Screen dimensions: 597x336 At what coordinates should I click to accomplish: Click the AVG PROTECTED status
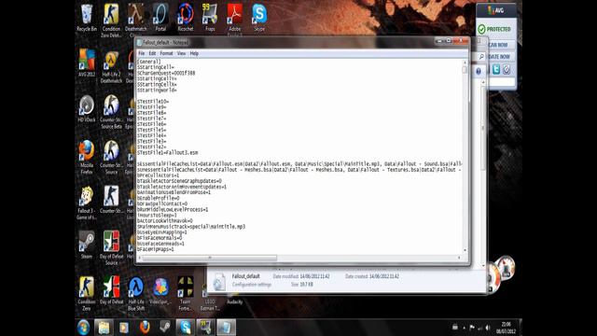494,29
